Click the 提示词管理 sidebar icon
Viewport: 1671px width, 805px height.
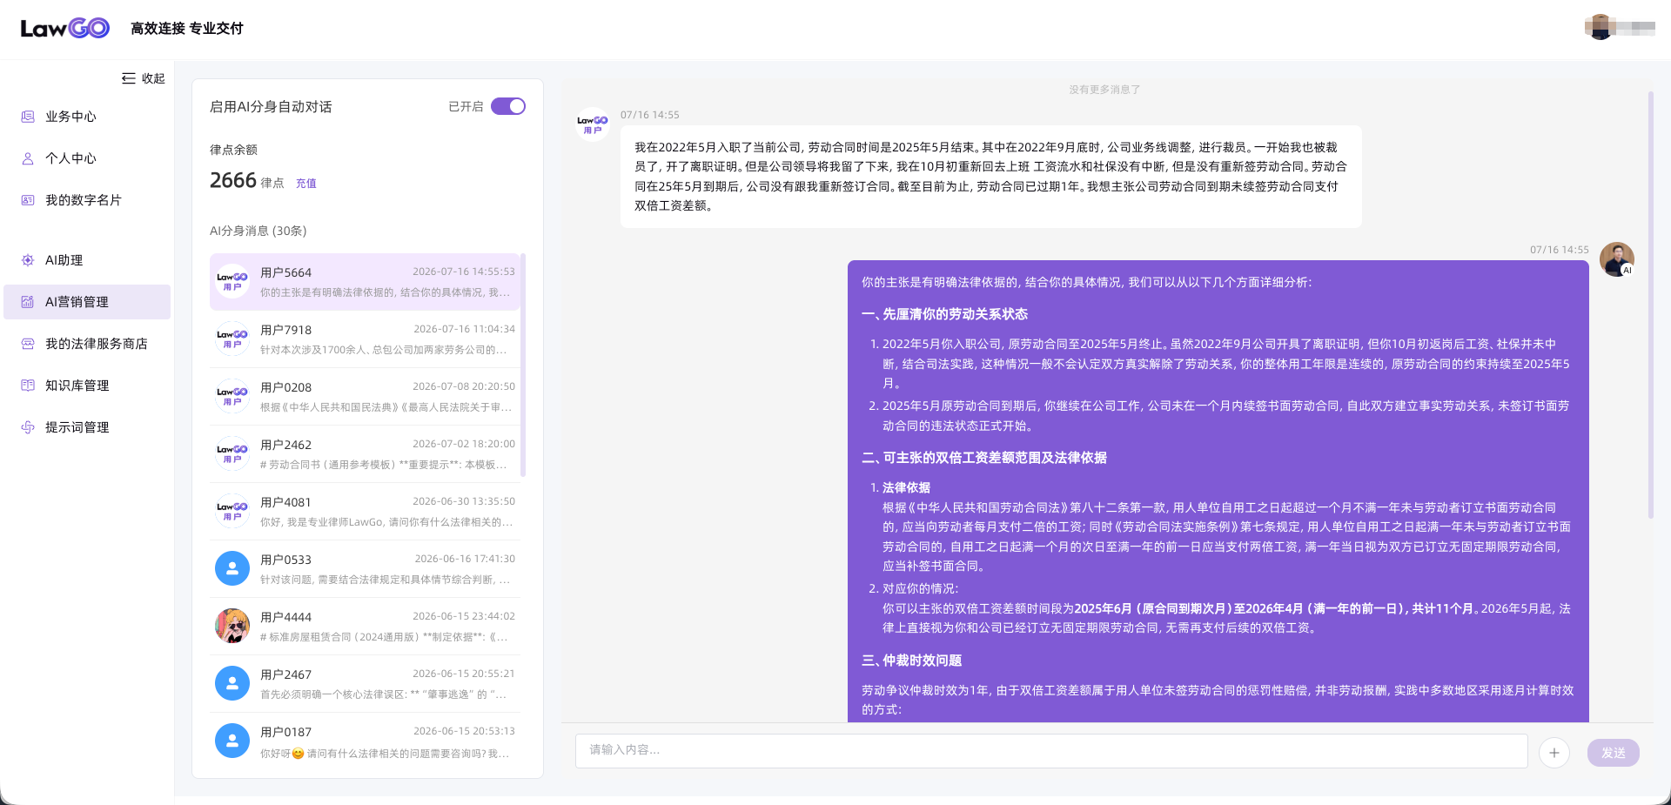pos(28,427)
